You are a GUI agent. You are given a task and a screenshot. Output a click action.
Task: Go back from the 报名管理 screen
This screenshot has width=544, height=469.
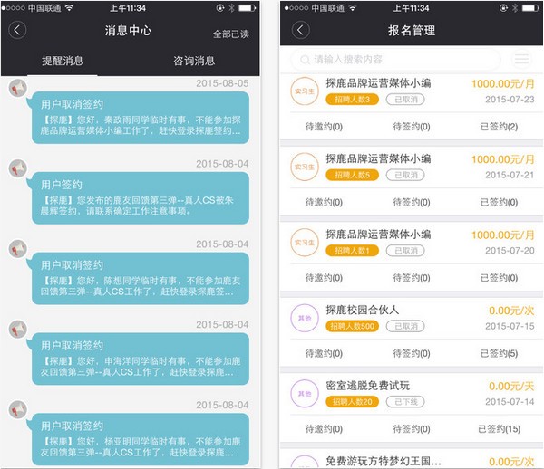tap(301, 30)
